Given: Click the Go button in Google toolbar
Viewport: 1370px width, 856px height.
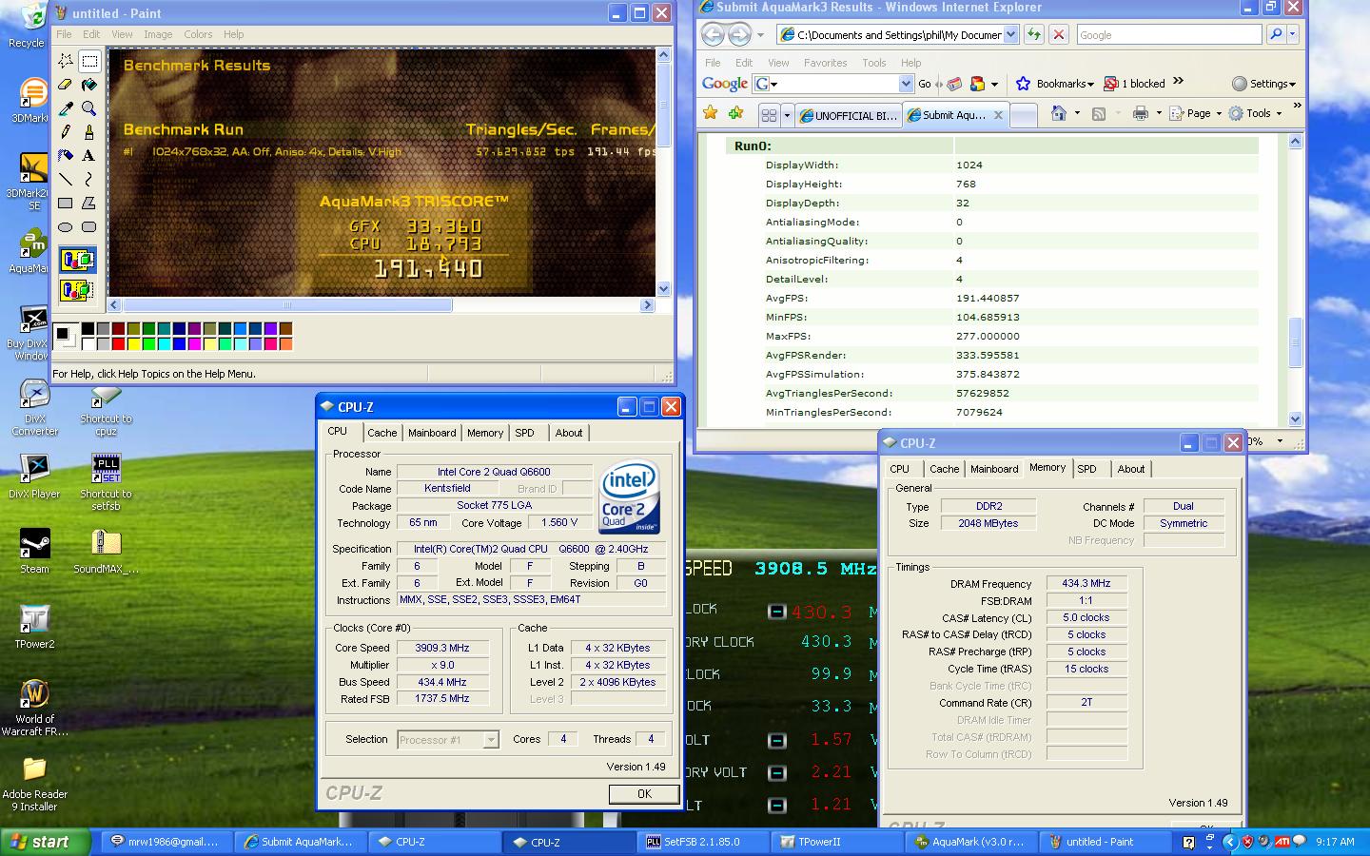Looking at the screenshot, I should click(925, 84).
